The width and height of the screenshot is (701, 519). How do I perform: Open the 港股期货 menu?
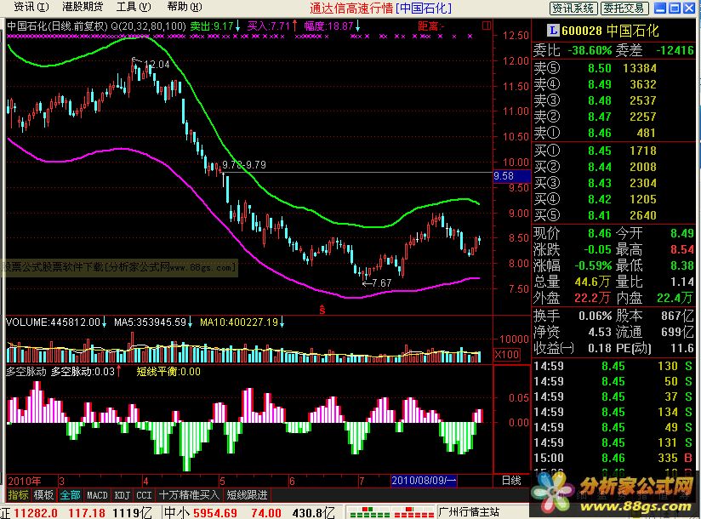(83, 7)
